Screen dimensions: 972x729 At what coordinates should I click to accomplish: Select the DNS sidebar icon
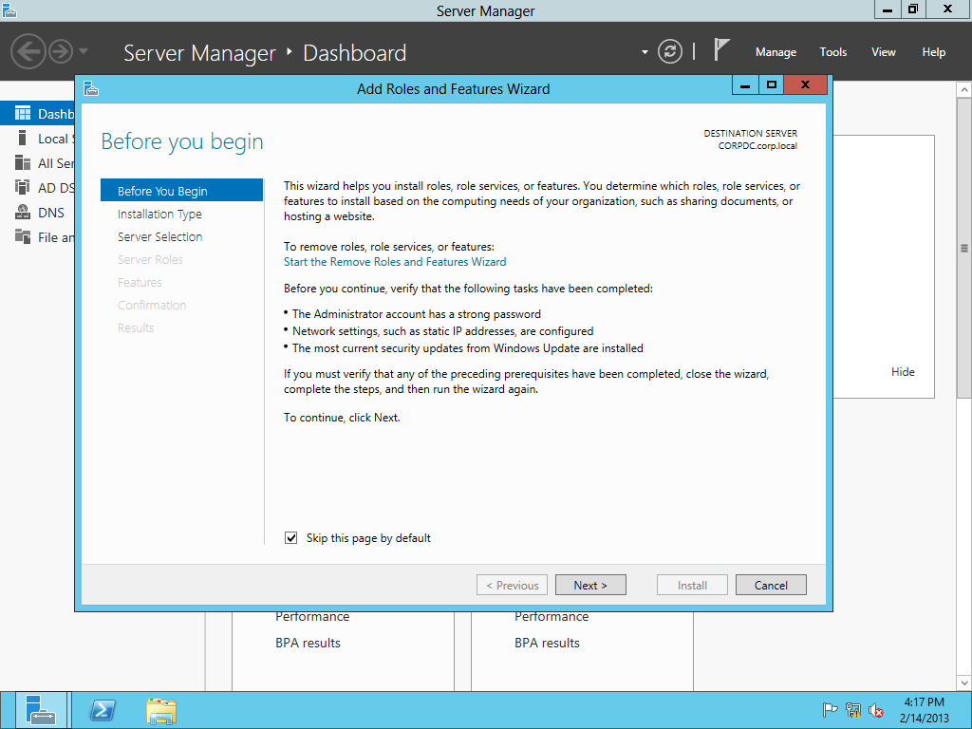(22, 213)
